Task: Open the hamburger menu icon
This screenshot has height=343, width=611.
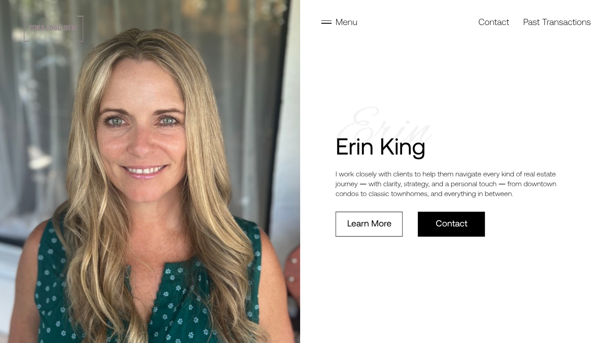Action: (x=326, y=22)
